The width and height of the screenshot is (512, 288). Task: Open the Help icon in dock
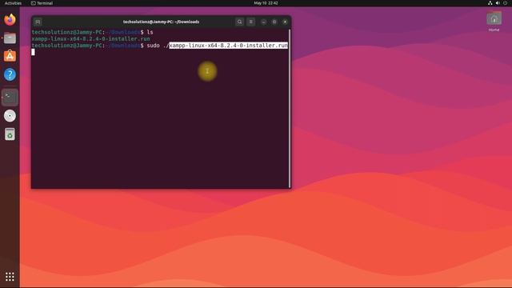click(x=10, y=74)
